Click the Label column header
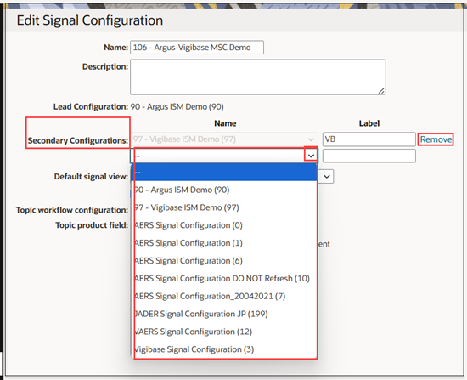 369,123
